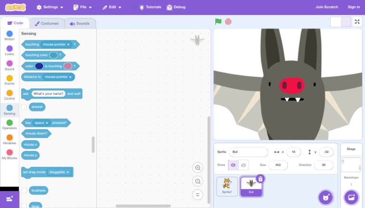Select the Control category
Image resolution: width=365 pixels, height=208 pixels.
[x=10, y=95]
